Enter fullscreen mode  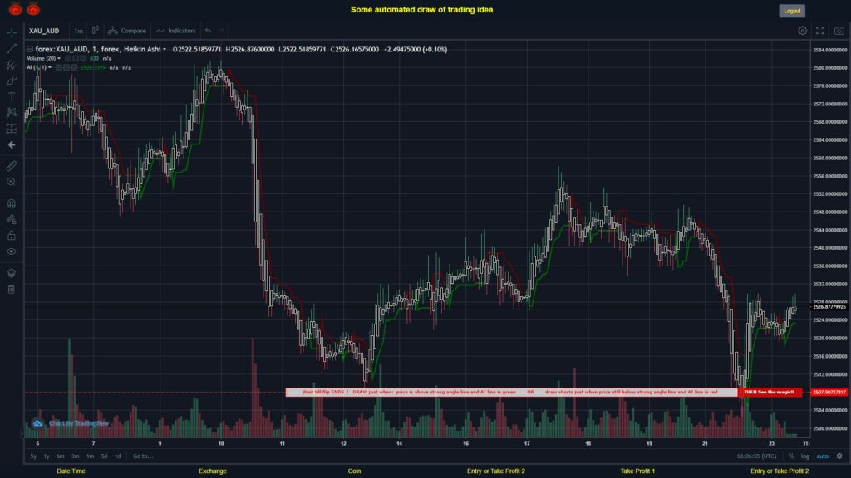[x=820, y=31]
